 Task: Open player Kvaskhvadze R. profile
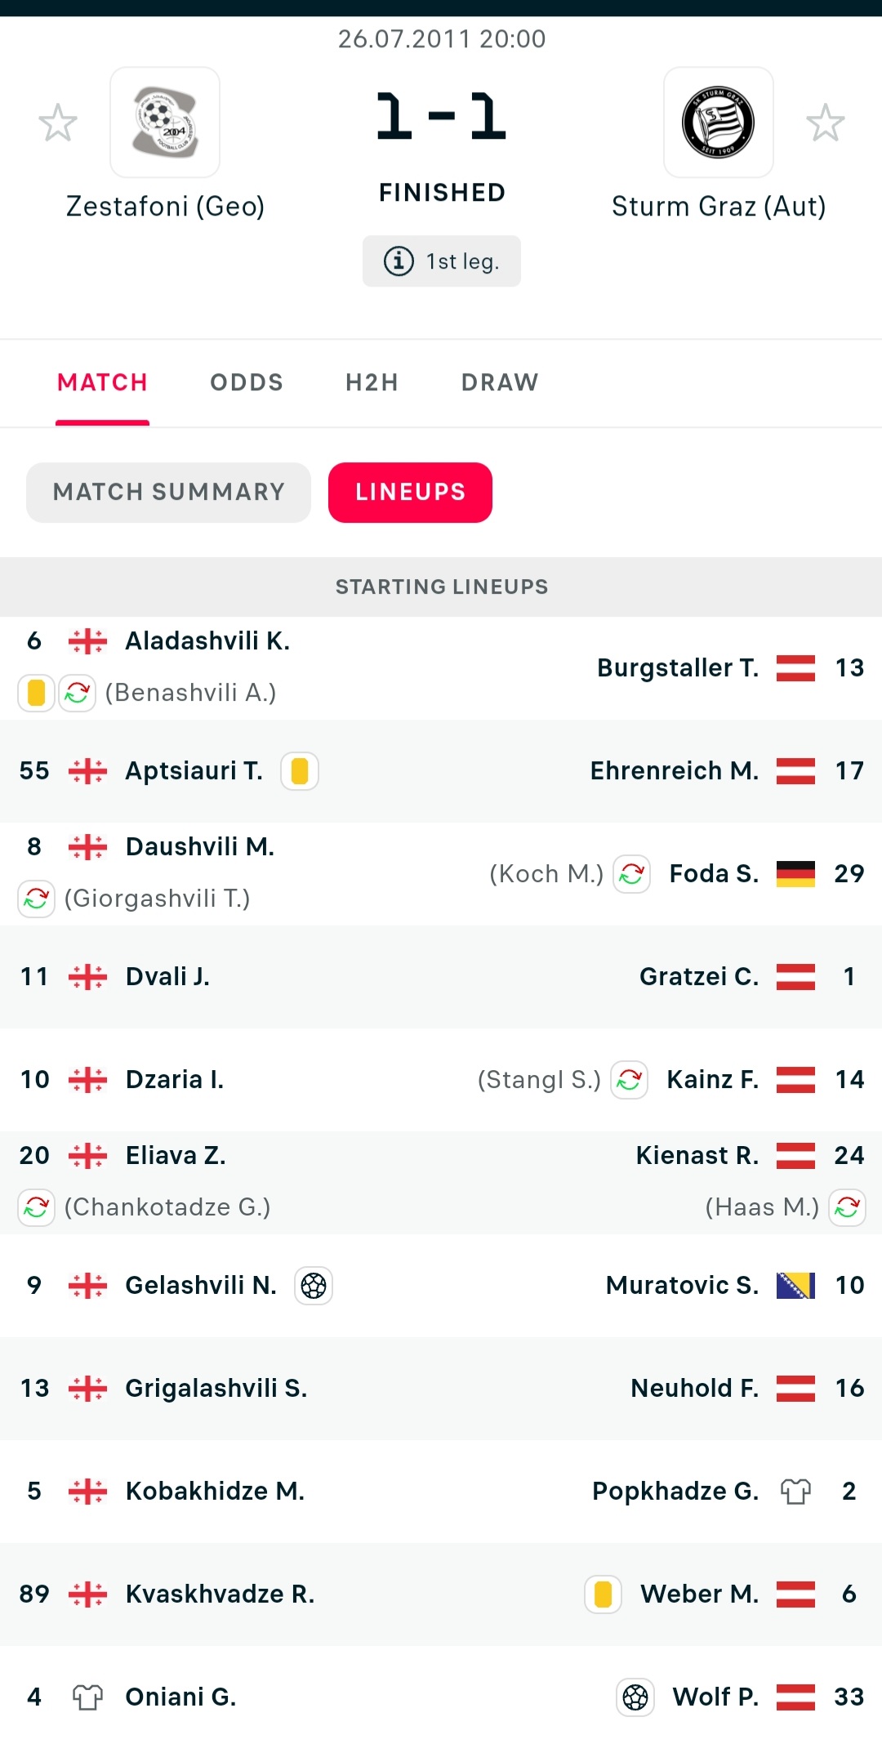220,1595
